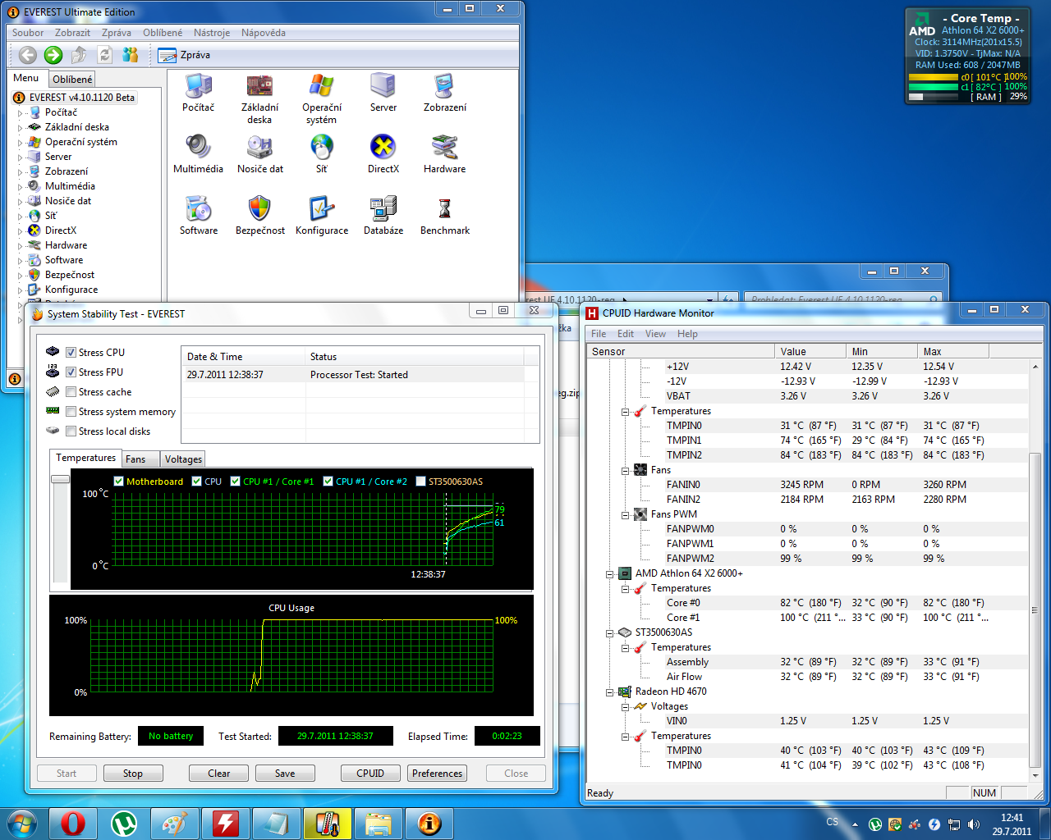Collapse the Fans PWM group in HWMonitor

pyautogui.click(x=625, y=515)
